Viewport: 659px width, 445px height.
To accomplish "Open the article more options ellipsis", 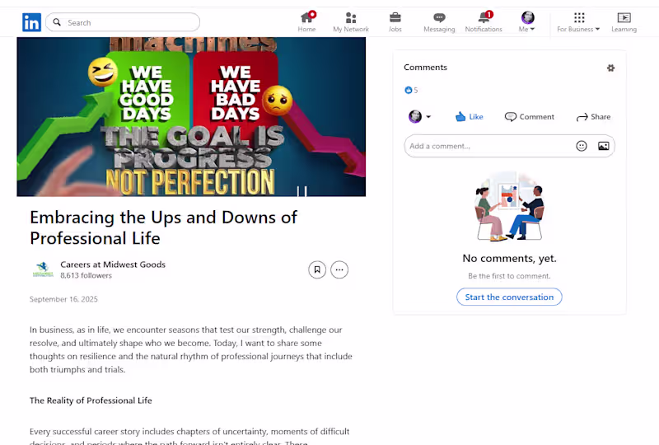I will (339, 269).
